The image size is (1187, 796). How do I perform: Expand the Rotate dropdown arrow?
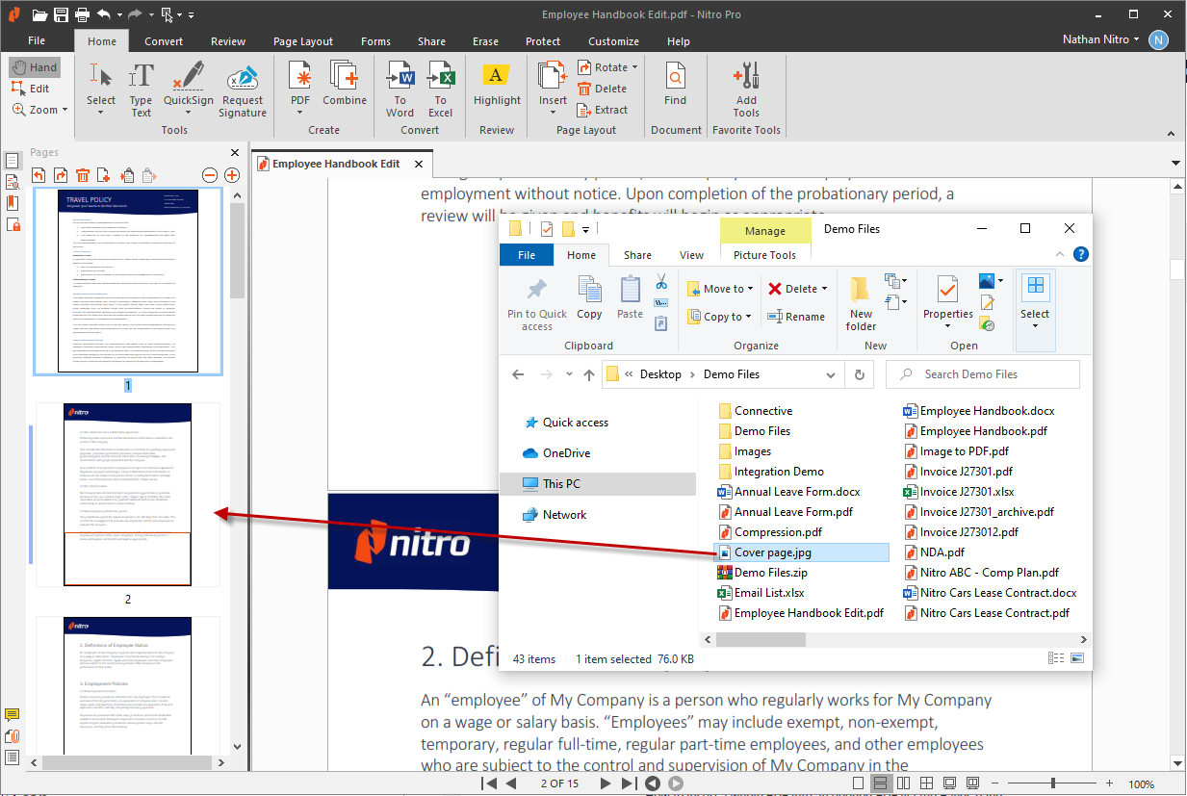coord(635,67)
